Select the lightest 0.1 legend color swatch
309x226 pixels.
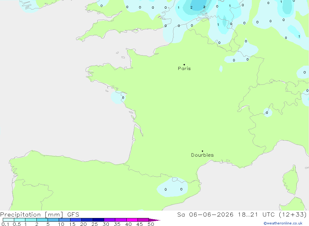pyautogui.click(x=8, y=220)
